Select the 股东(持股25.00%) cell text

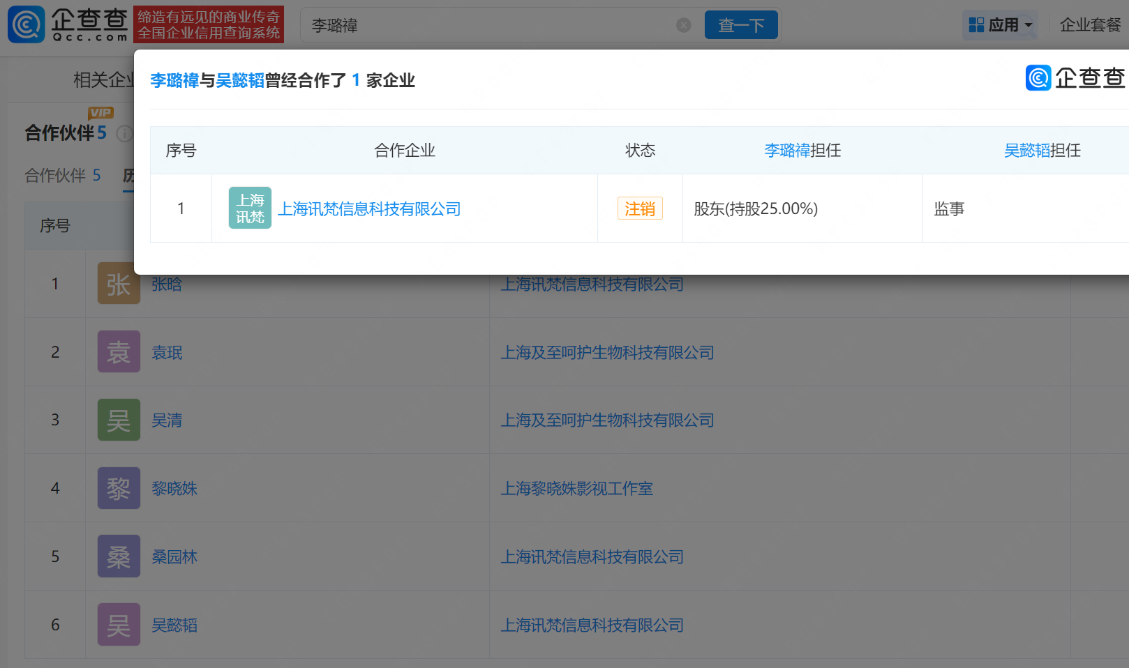[756, 208]
